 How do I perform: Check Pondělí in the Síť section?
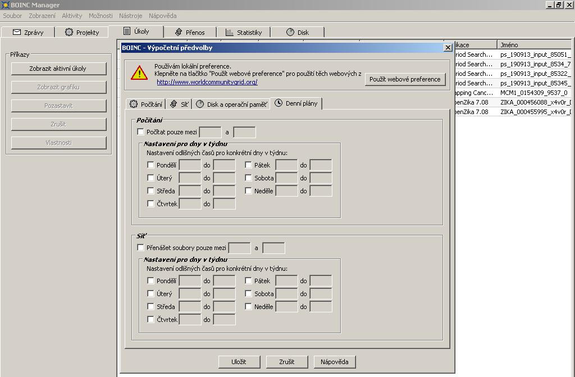150,280
